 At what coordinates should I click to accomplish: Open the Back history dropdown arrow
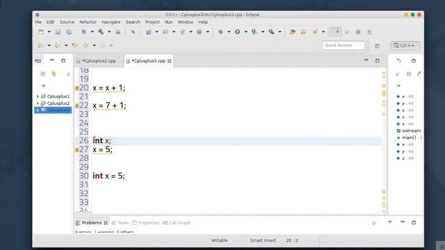(x=94, y=45)
